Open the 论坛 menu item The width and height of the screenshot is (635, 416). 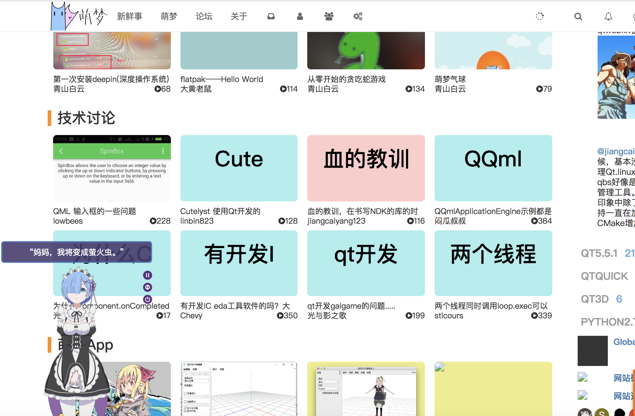coord(204,16)
